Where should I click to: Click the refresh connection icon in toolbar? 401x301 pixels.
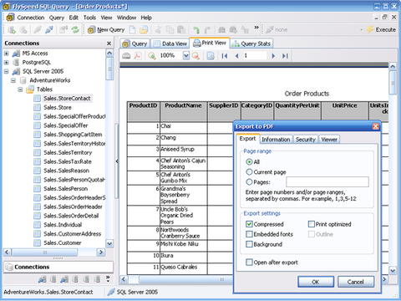click(x=75, y=29)
